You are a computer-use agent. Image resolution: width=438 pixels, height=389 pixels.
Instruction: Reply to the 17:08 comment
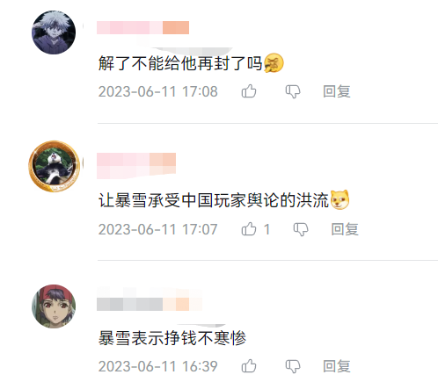click(337, 91)
